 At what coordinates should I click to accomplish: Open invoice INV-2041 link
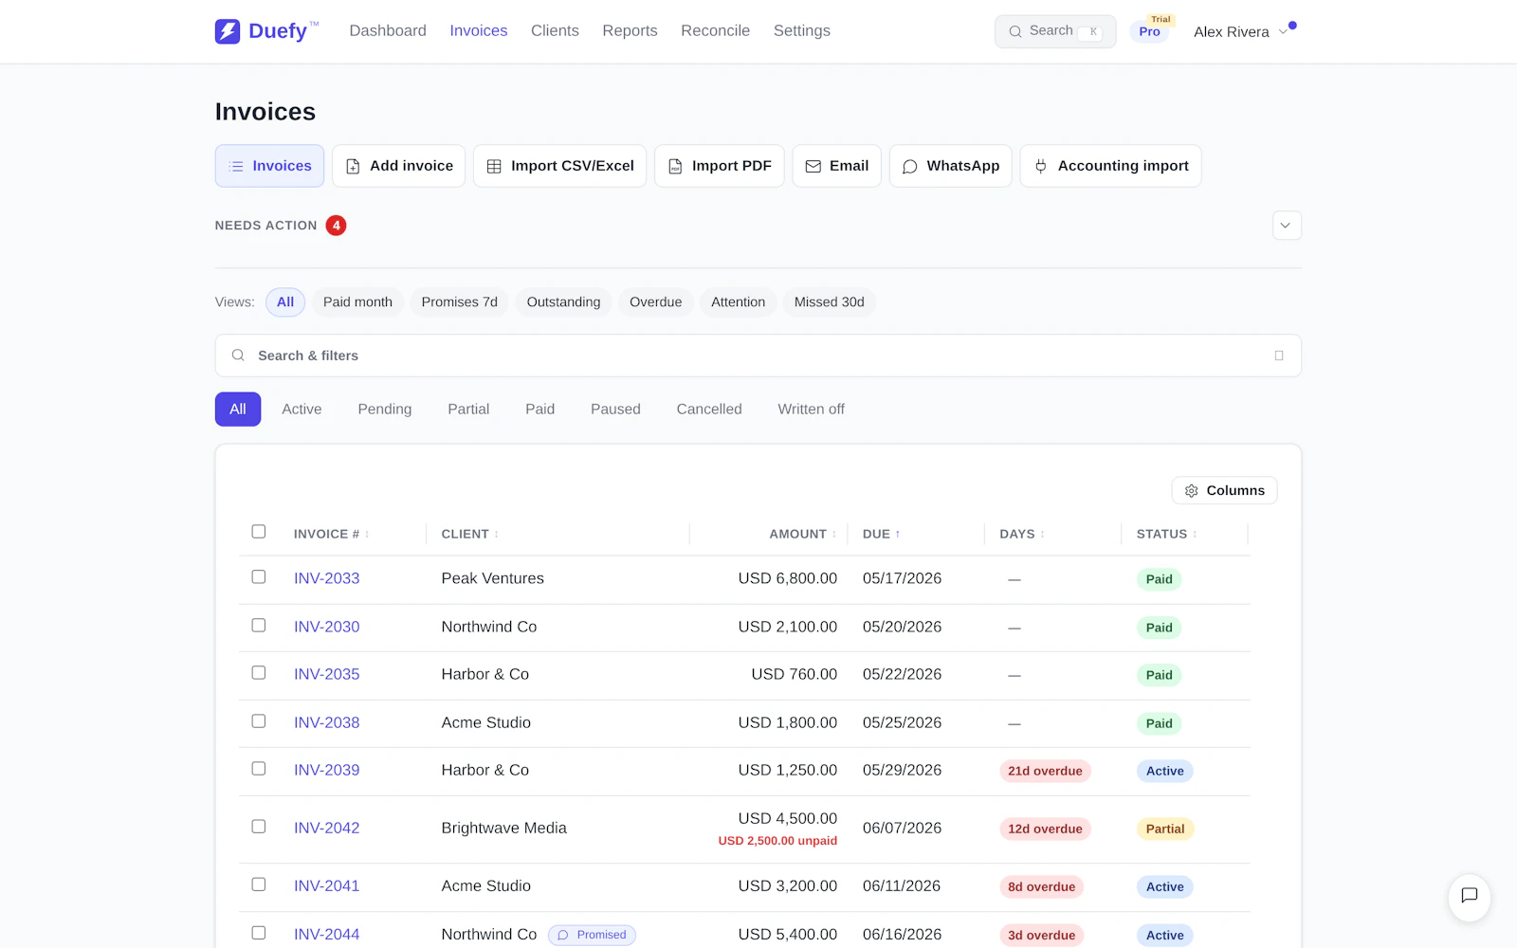pyautogui.click(x=327, y=885)
